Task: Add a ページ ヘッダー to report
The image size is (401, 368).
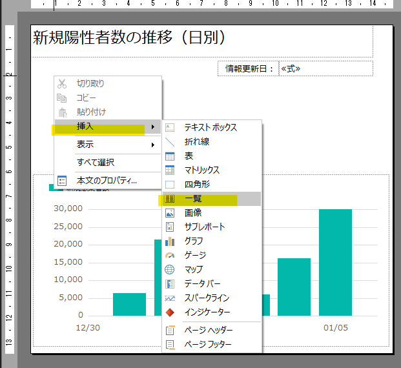Action: click(208, 331)
